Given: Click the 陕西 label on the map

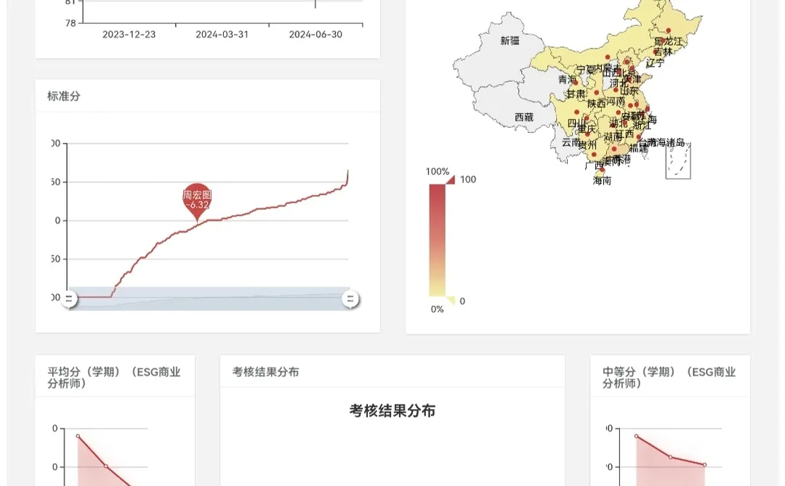Looking at the screenshot, I should [x=596, y=104].
